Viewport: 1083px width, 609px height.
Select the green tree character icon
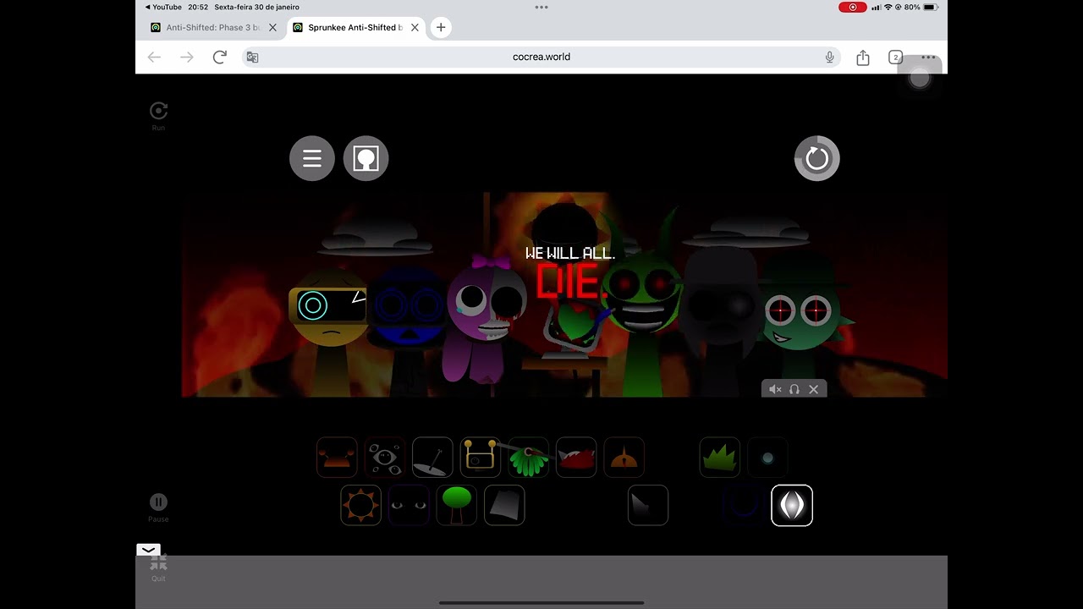(457, 505)
